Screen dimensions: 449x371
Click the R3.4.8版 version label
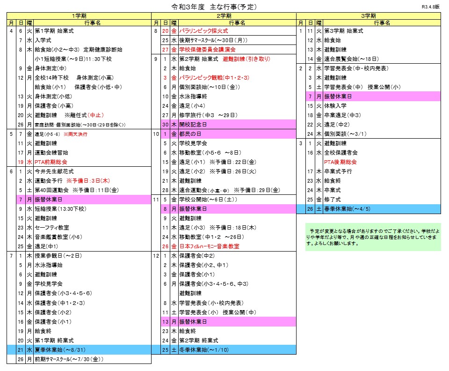(x=431, y=7)
